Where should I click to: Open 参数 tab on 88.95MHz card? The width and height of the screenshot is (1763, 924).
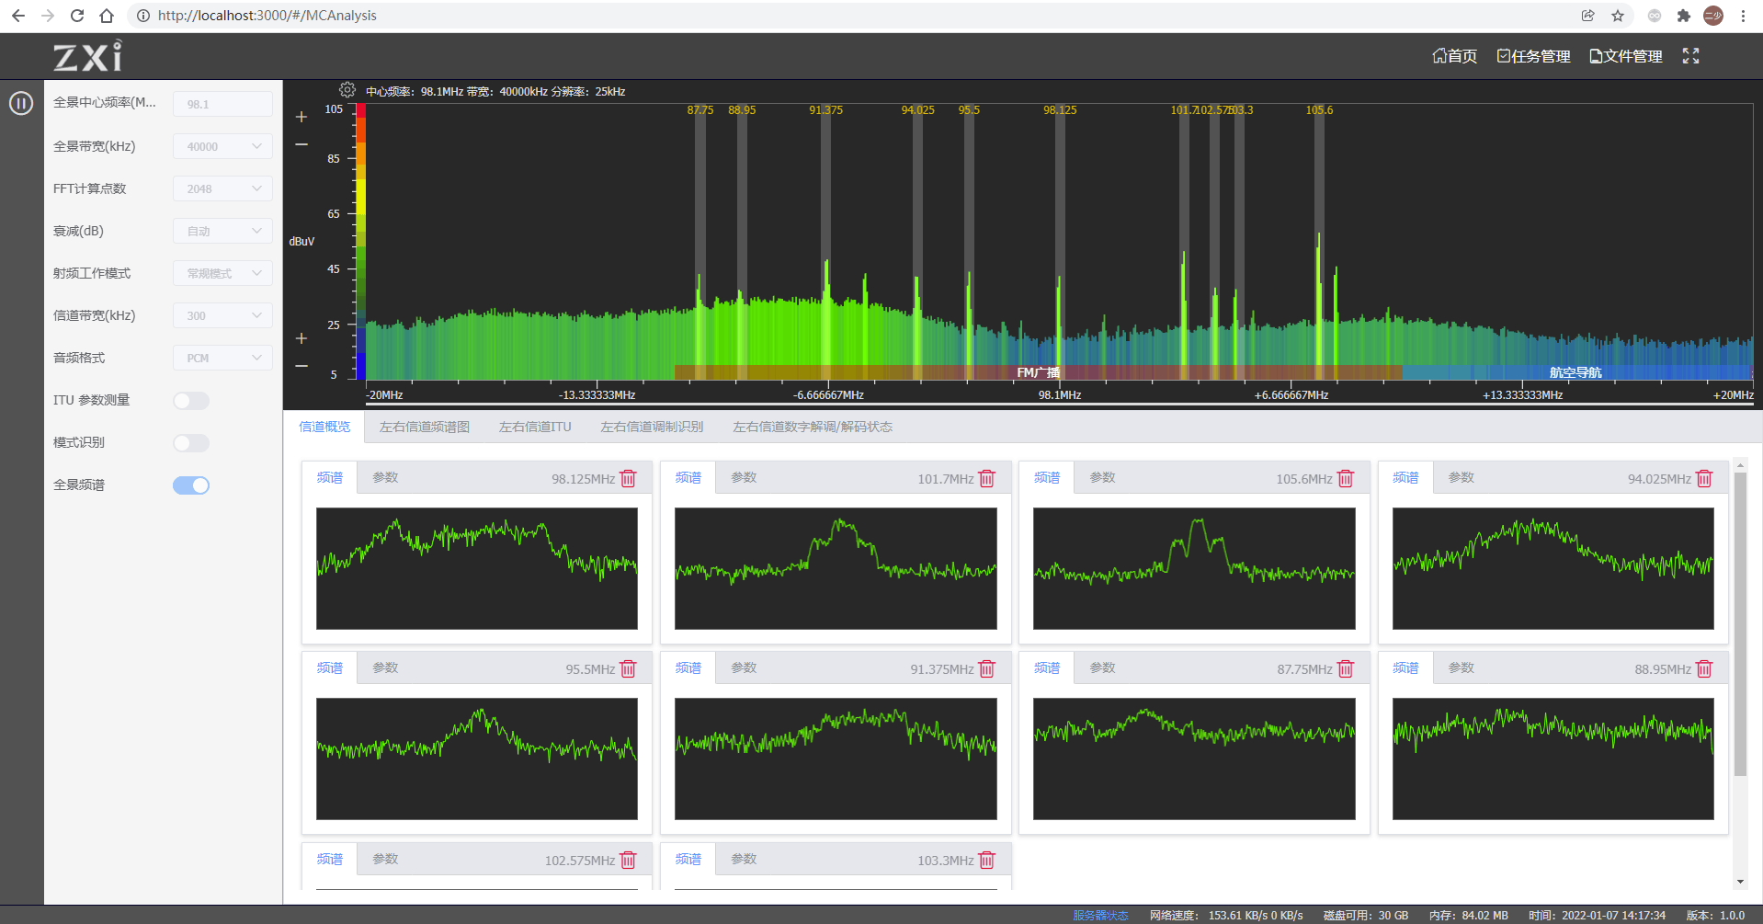click(x=1461, y=667)
